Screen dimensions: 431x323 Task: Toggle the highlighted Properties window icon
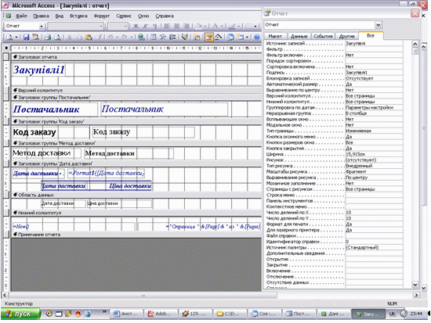[x=208, y=37]
